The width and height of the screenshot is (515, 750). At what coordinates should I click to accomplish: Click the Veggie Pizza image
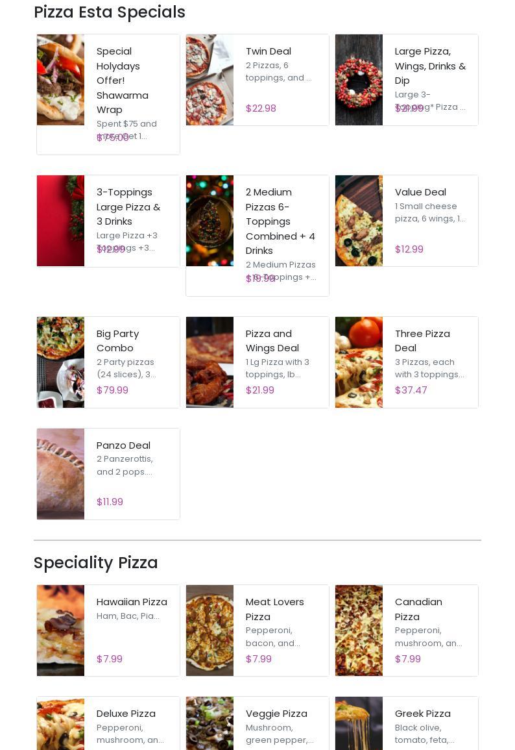pyautogui.click(x=210, y=723)
